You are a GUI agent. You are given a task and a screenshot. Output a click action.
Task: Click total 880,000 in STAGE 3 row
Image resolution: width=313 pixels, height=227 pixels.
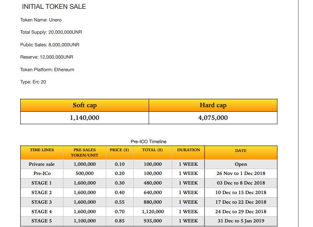(153, 202)
